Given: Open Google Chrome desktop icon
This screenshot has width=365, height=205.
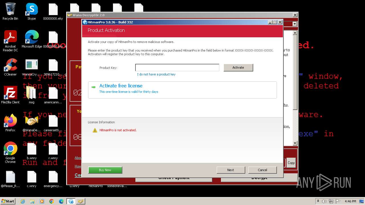Looking at the screenshot, I should pyautogui.click(x=10, y=153).
